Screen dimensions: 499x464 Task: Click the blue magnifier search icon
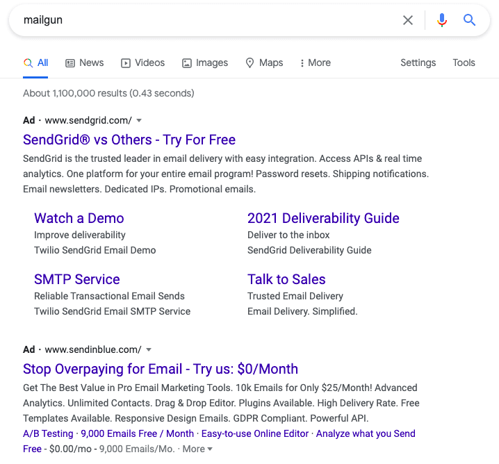[469, 20]
